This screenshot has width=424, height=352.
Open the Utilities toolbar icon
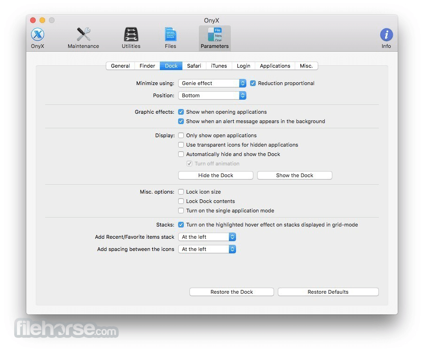pyautogui.click(x=131, y=38)
